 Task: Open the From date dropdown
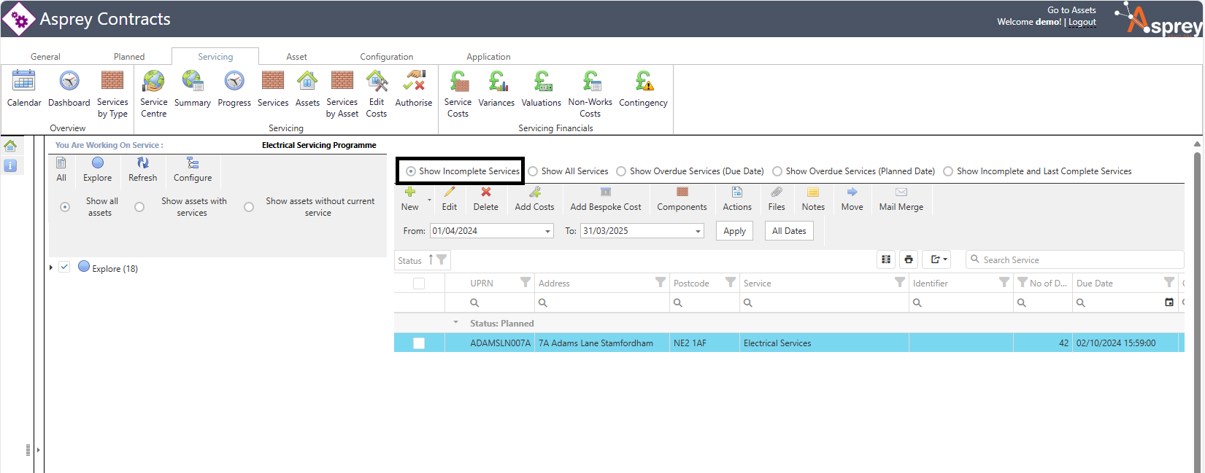coord(547,231)
